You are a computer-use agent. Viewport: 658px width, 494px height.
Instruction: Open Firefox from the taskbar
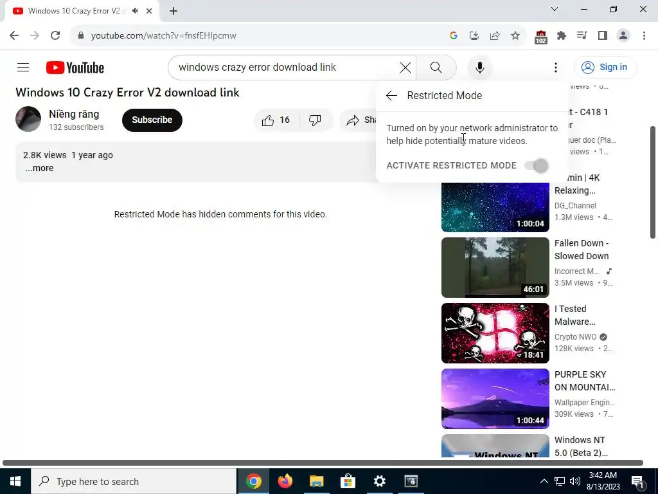pos(285,481)
